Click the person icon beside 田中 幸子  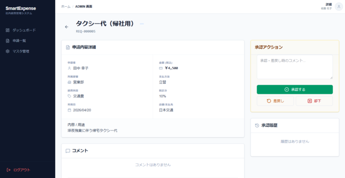coord(69,68)
